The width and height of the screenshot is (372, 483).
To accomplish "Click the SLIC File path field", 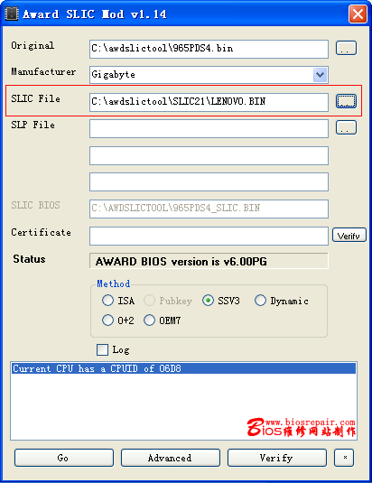I will pos(209,102).
